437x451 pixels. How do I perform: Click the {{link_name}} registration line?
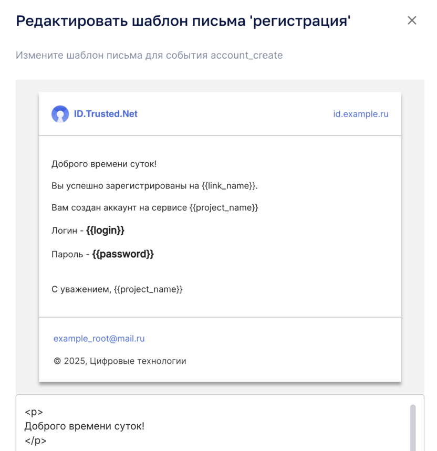[x=154, y=186]
